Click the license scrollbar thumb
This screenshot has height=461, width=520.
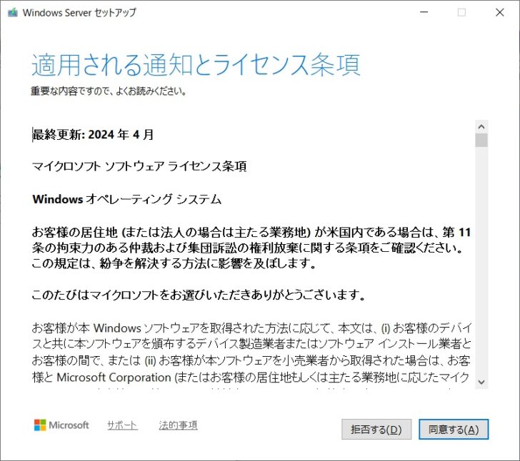481,140
